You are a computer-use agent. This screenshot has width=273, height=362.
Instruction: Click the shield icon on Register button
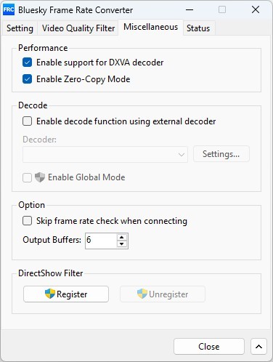(x=50, y=294)
